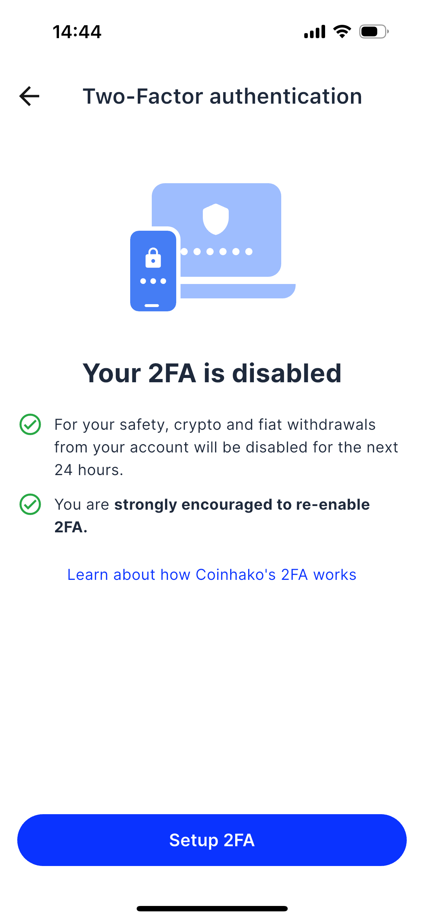The width and height of the screenshot is (424, 920).
Task: Tap the cellular signal bars icon
Action: click(315, 32)
